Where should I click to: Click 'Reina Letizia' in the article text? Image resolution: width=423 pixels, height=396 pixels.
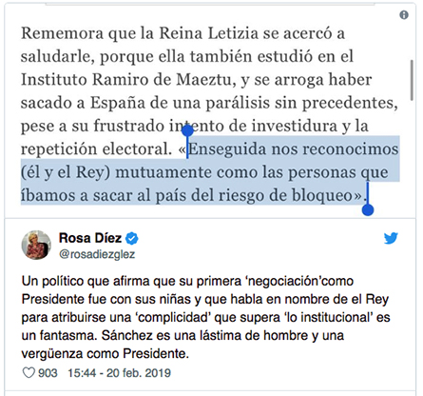208,33
